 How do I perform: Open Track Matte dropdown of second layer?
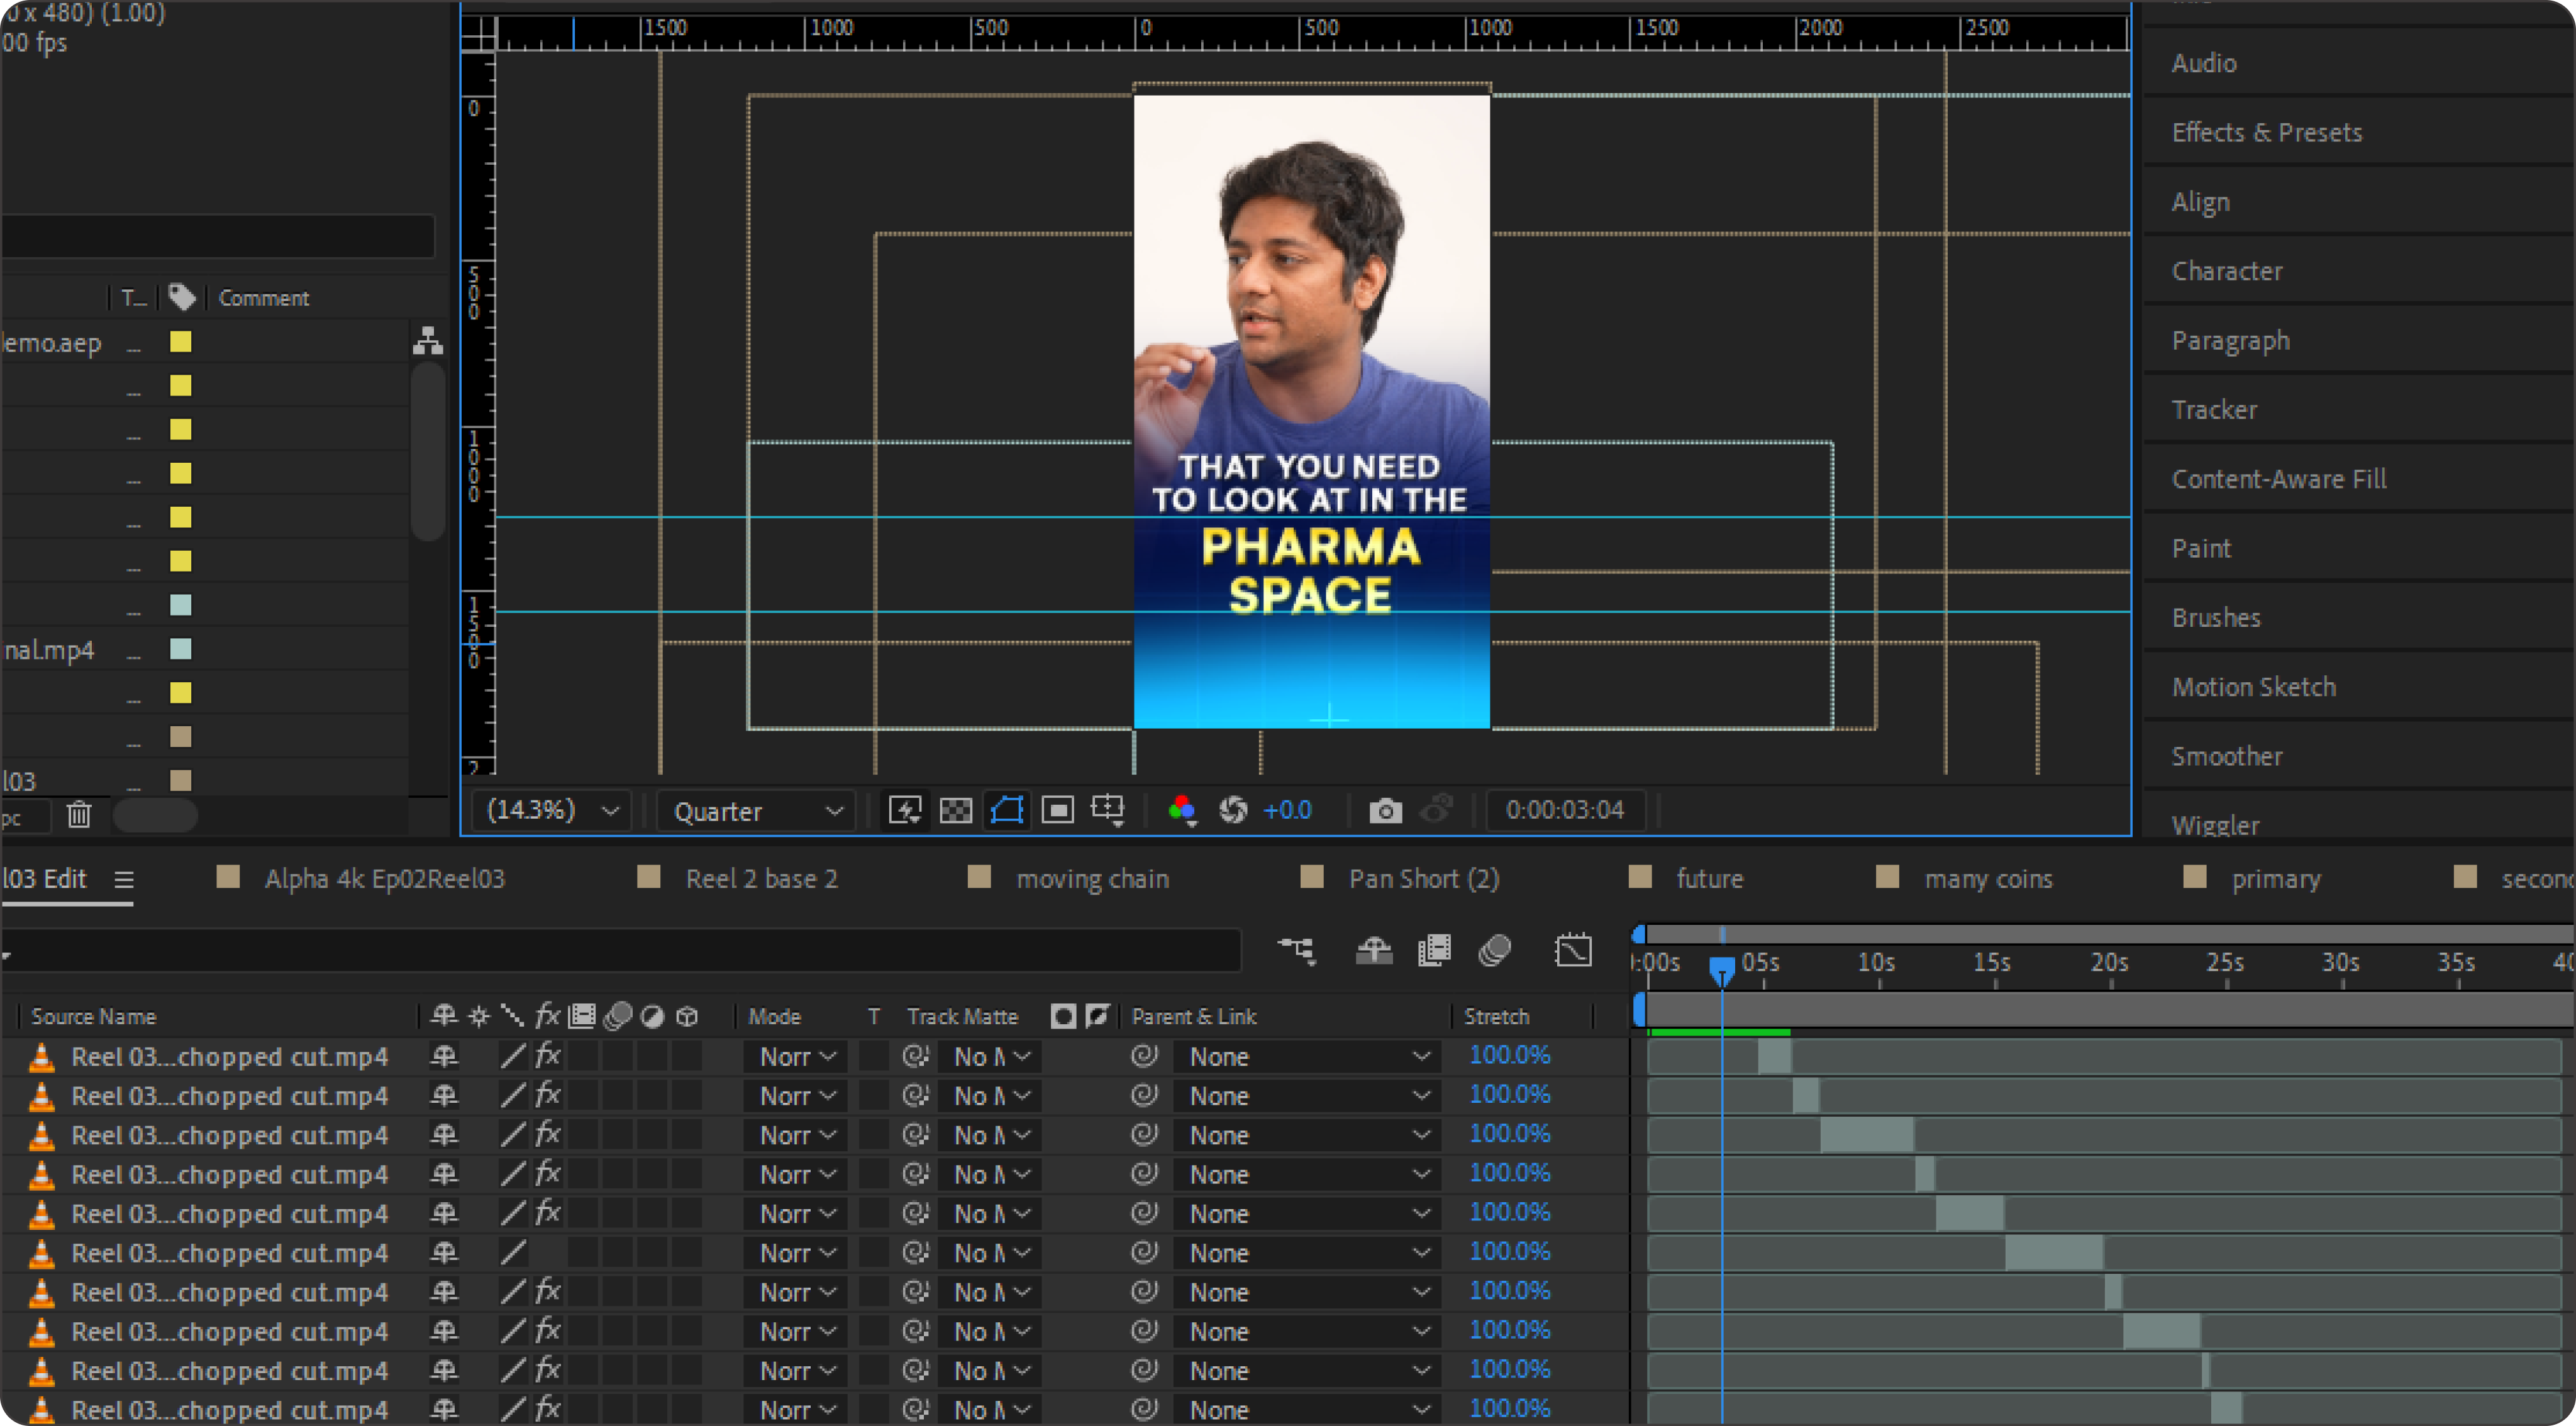990,1096
